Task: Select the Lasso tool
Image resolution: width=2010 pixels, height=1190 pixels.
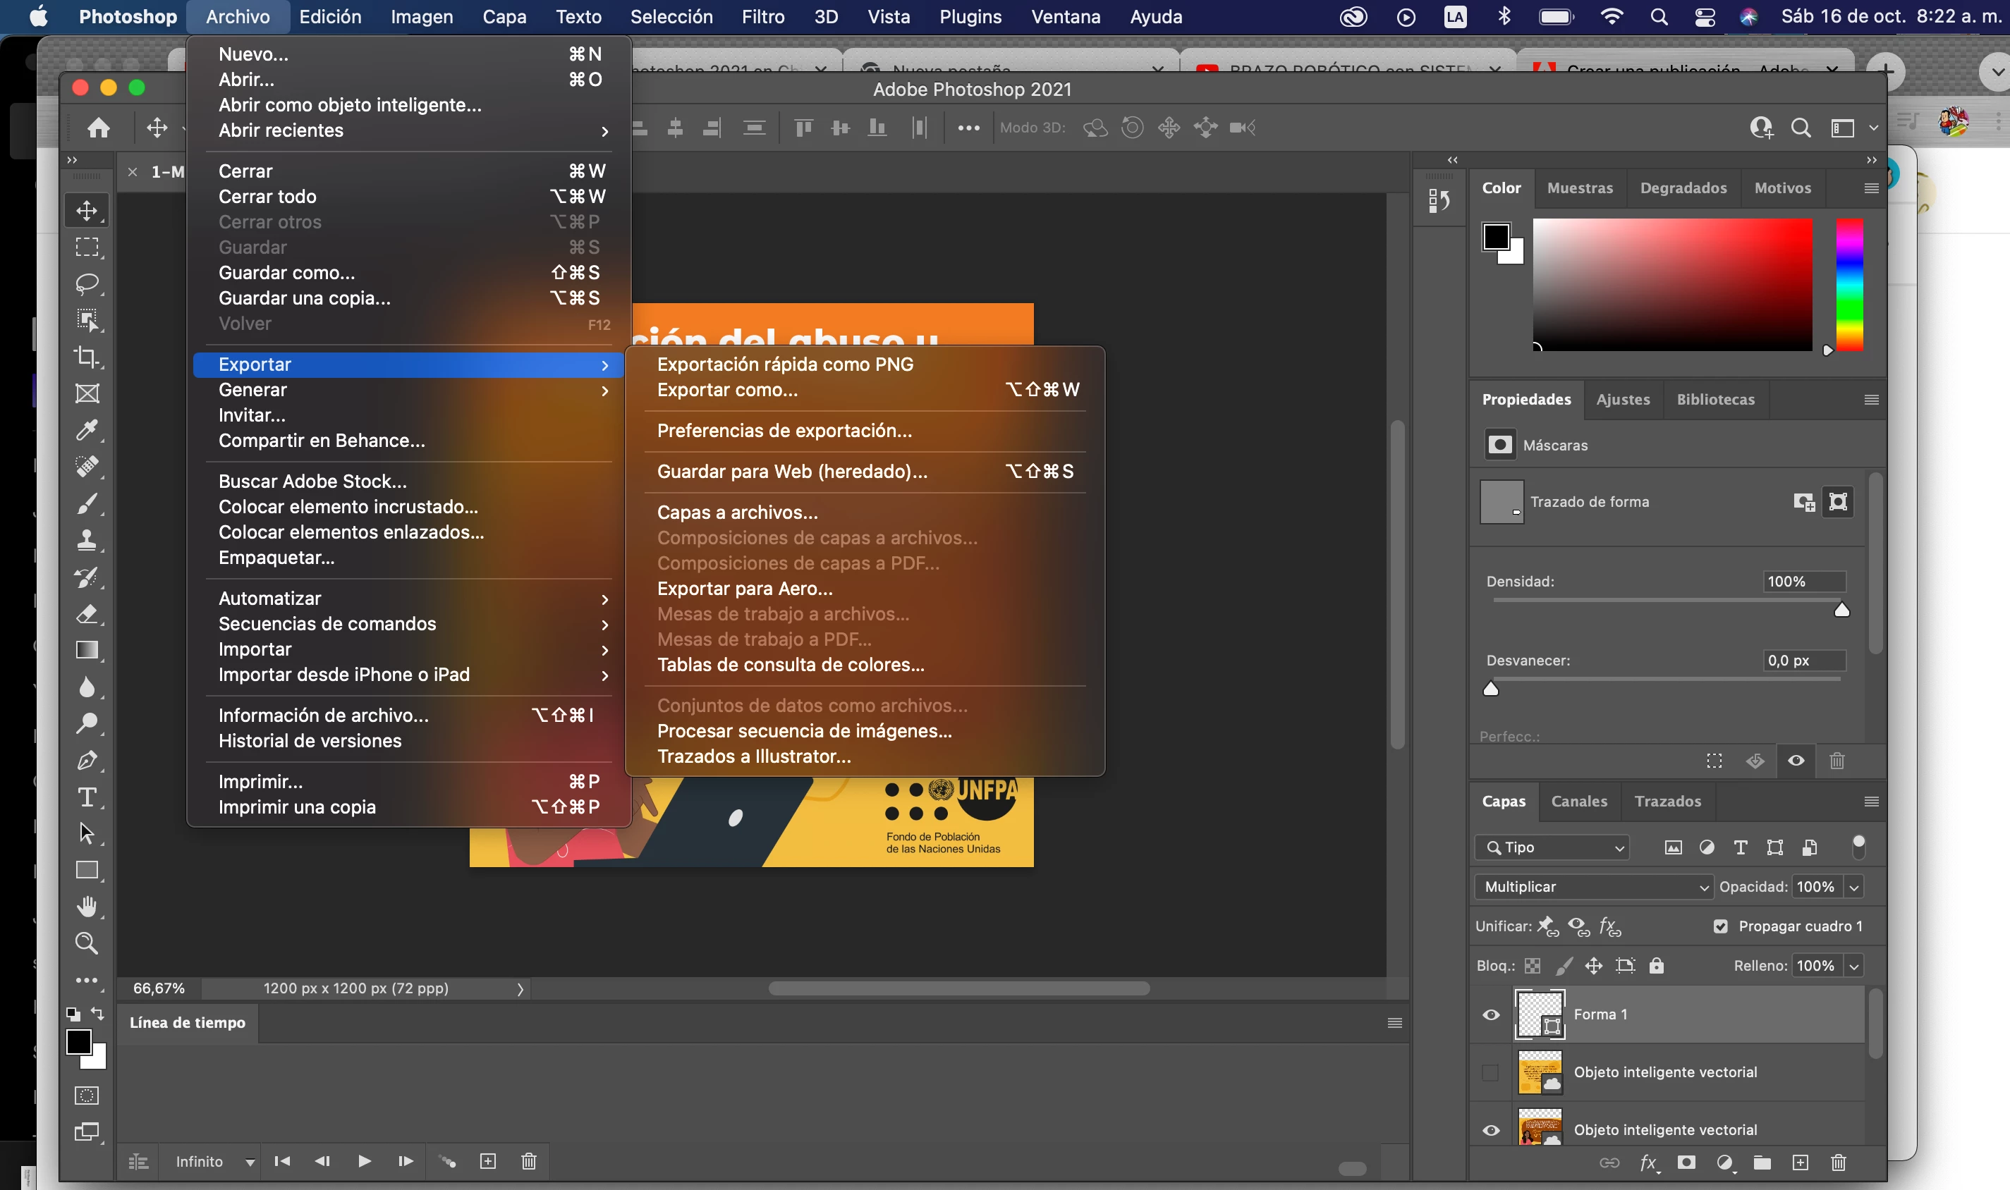Action: (87, 284)
